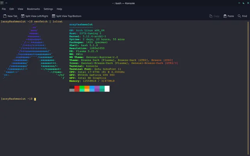250x156 pixels.
Task: Click the 'Terminal: konsole' line
Action: (84, 66)
